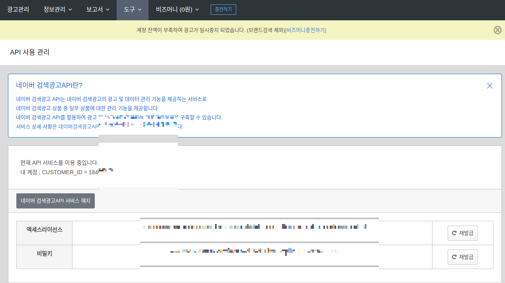Screen dimensions: 505x283
Task: Open the 광고관리 menu item
Action: pos(18,10)
